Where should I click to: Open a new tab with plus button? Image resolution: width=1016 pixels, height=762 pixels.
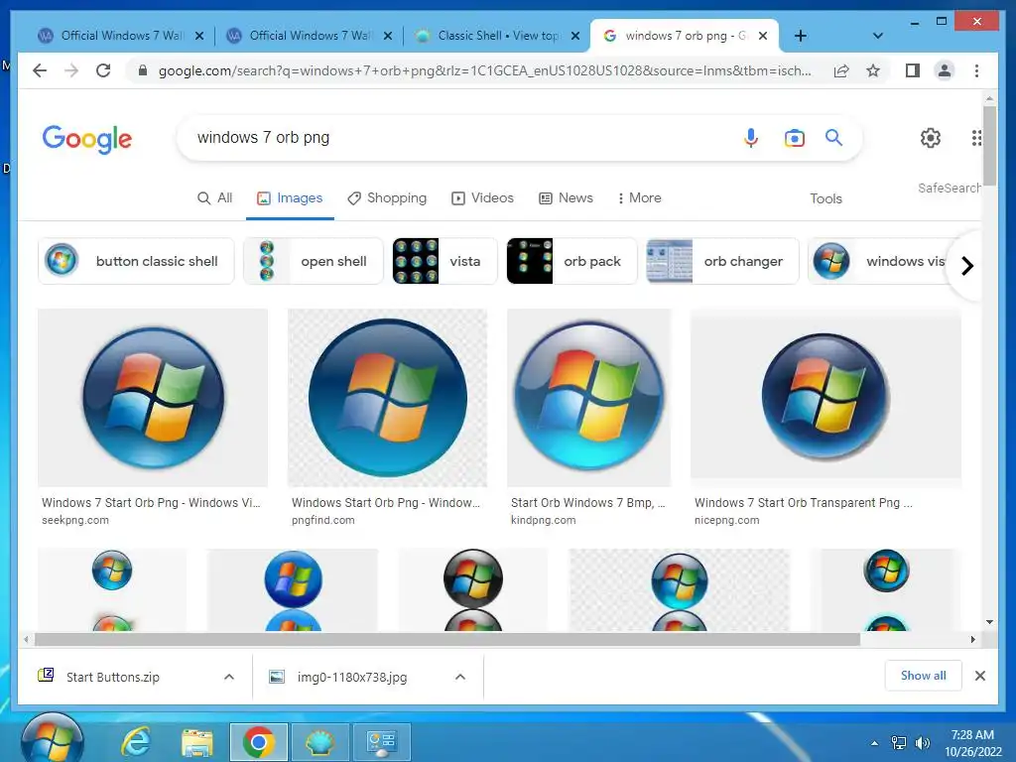pos(801,36)
